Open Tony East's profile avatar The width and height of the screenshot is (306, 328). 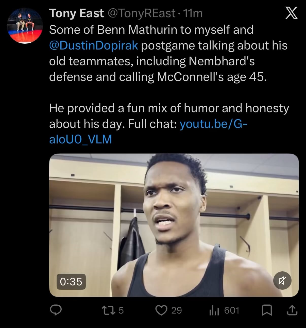(25, 25)
